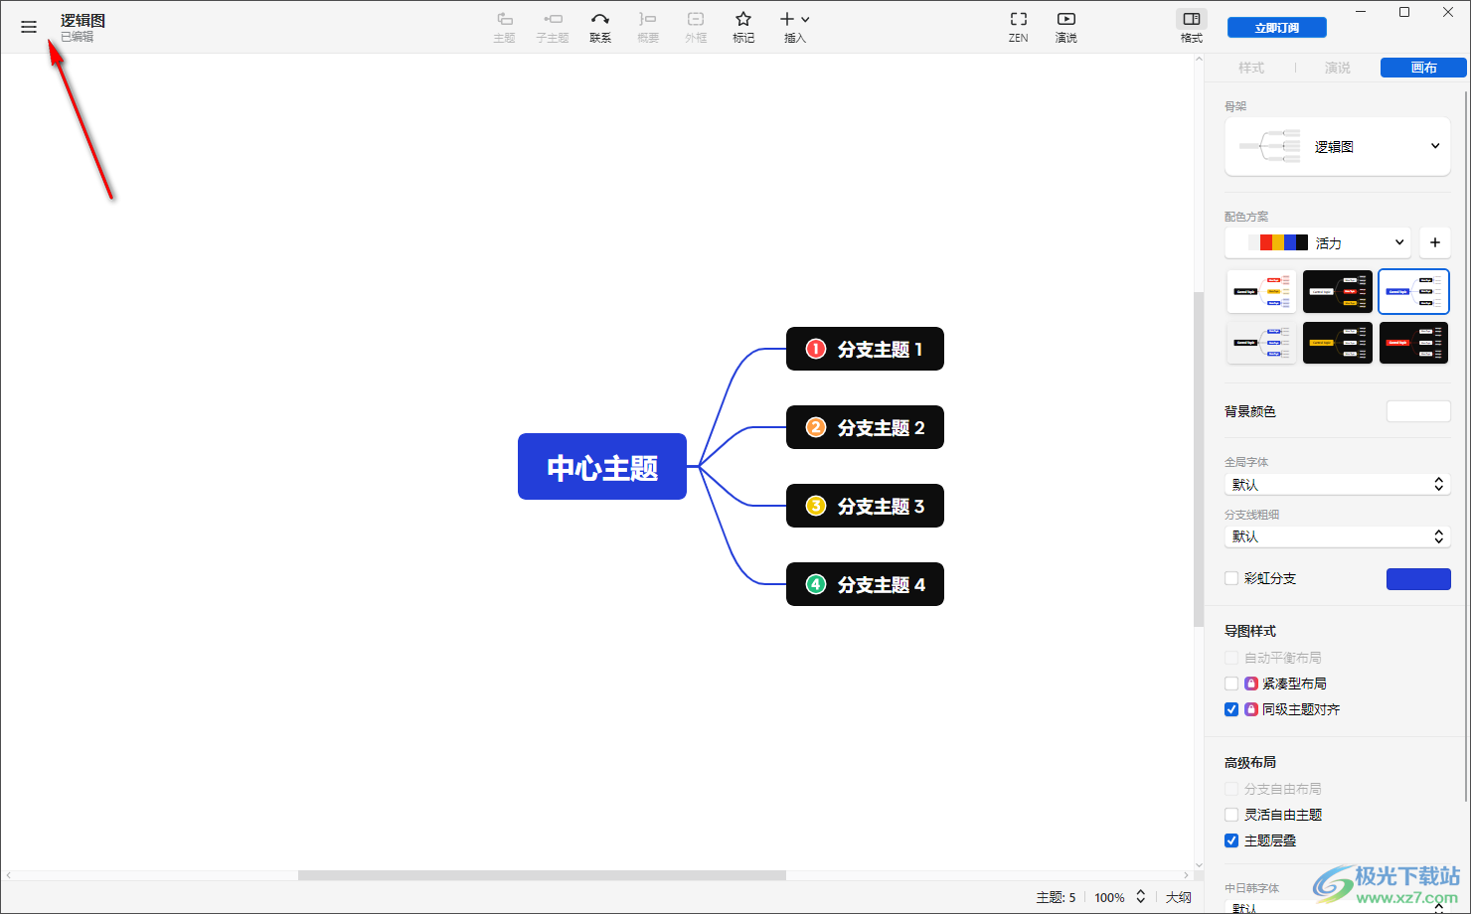Screen dimensions: 1471x914
Task: Switch to the 演说 tab
Action: click(1338, 68)
